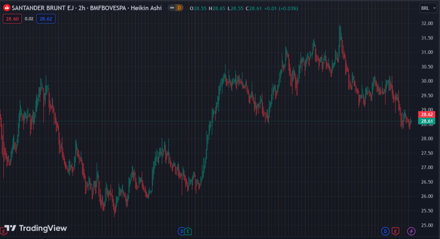Click the SANTANDER BRUNT EJ symbol name
Screen dimensions: 440x239
tap(43, 8)
